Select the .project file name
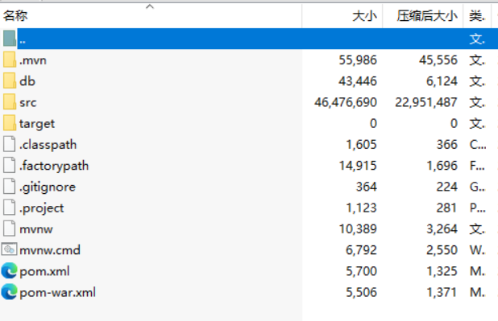498x321 pixels. 42,208
